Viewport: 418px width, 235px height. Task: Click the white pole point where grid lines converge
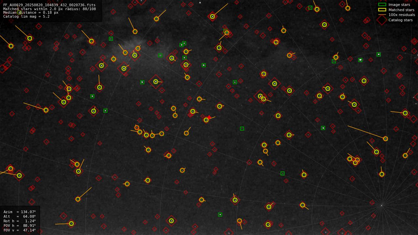click(381, 206)
